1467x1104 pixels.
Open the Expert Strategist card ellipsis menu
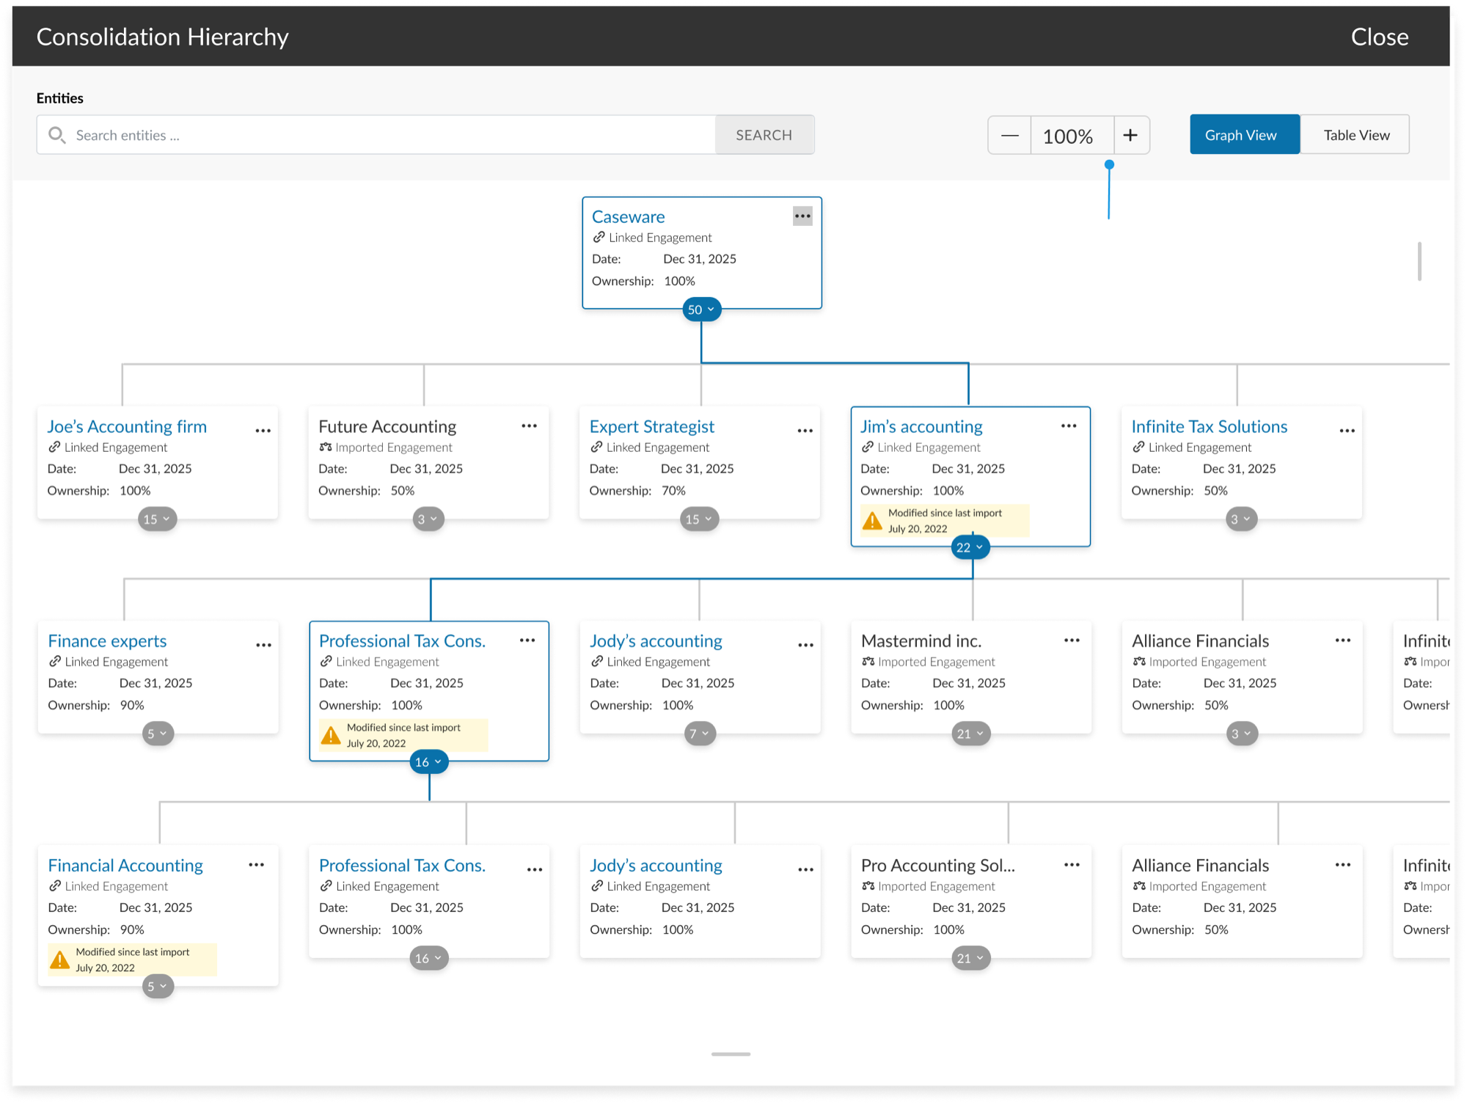805,431
